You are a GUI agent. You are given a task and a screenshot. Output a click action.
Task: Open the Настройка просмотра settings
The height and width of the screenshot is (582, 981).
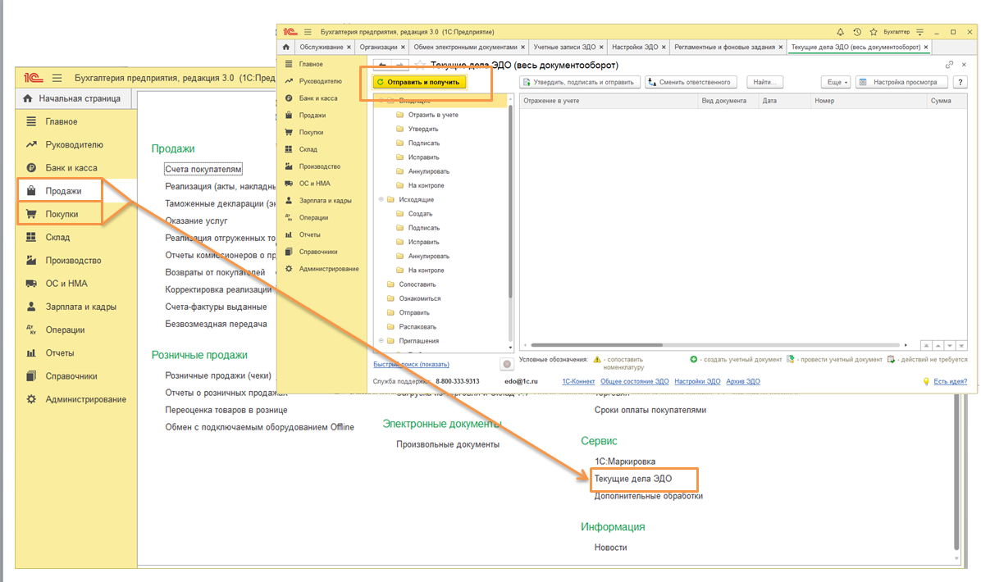point(901,82)
